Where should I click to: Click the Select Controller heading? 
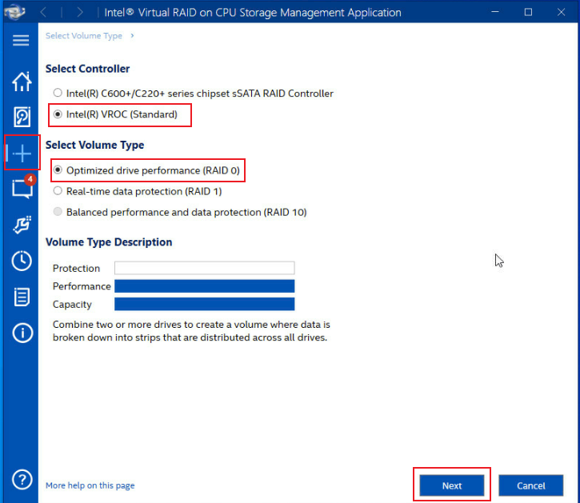[87, 69]
